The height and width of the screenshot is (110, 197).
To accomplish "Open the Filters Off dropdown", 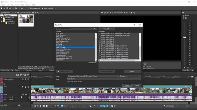I will click(107, 29).
